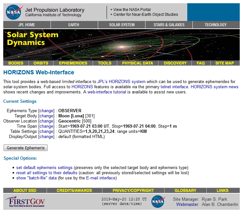243x213 pixels.
Task: Change the Time Span setting
Action: [x=46, y=126]
